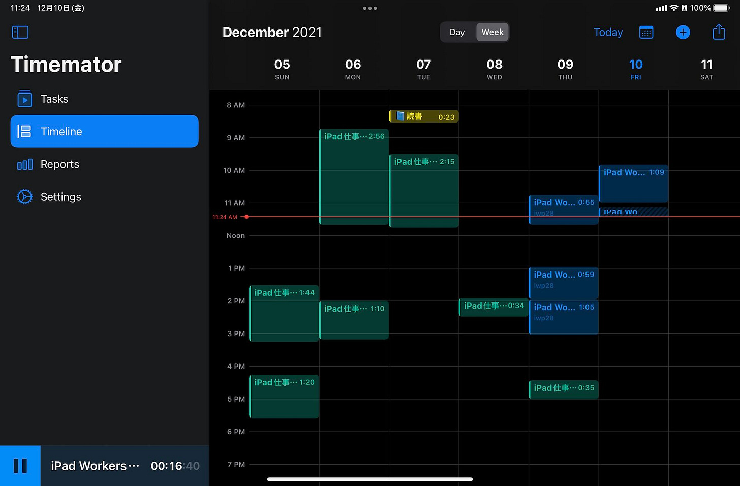Screen dimensions: 740x486
Task: Open Sunday's iPad仕事 1:44 entry
Action: [284, 313]
